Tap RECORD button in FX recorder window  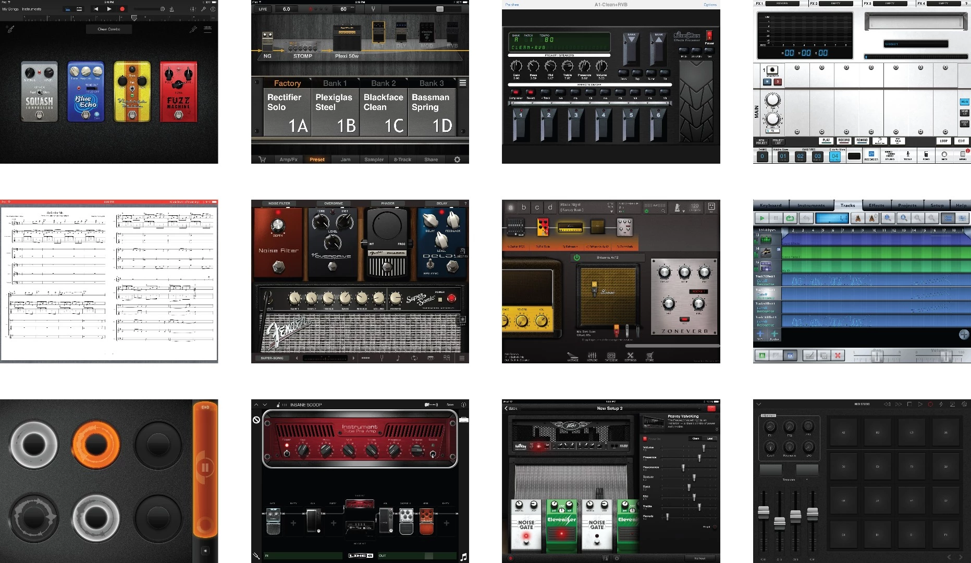[x=844, y=141]
